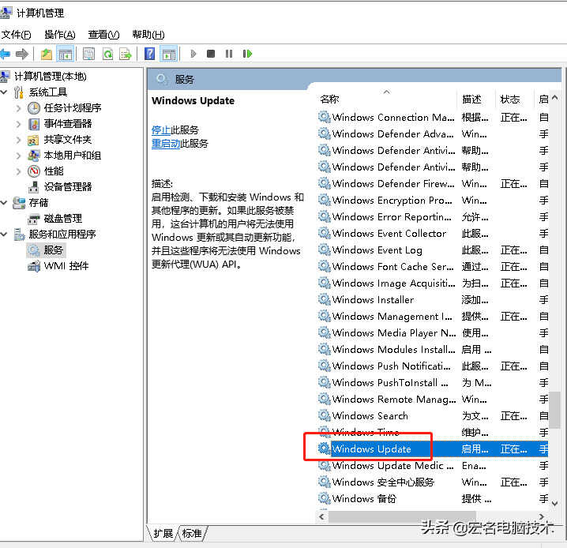Viewport: 567px width, 548px height.
Task: Select 事件查看器 tree item
Action: [68, 124]
